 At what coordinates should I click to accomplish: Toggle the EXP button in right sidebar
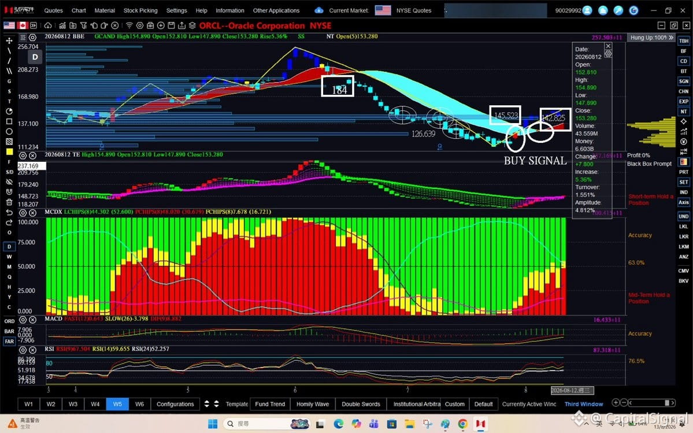click(684, 101)
